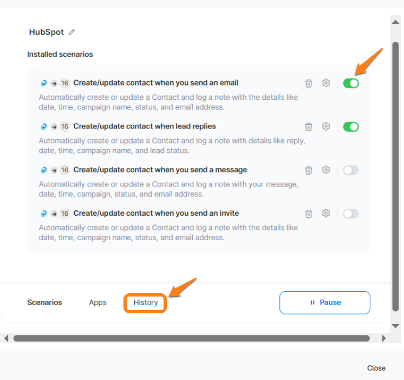Click the vertical scrollbar down arrow
404x380 pixels.
(x=395, y=326)
